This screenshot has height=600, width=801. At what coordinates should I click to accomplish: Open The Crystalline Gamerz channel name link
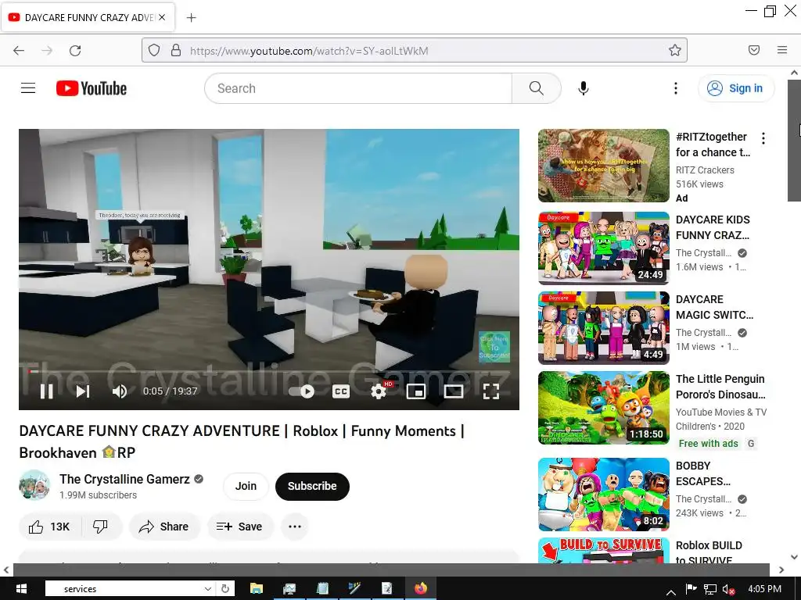coord(124,479)
